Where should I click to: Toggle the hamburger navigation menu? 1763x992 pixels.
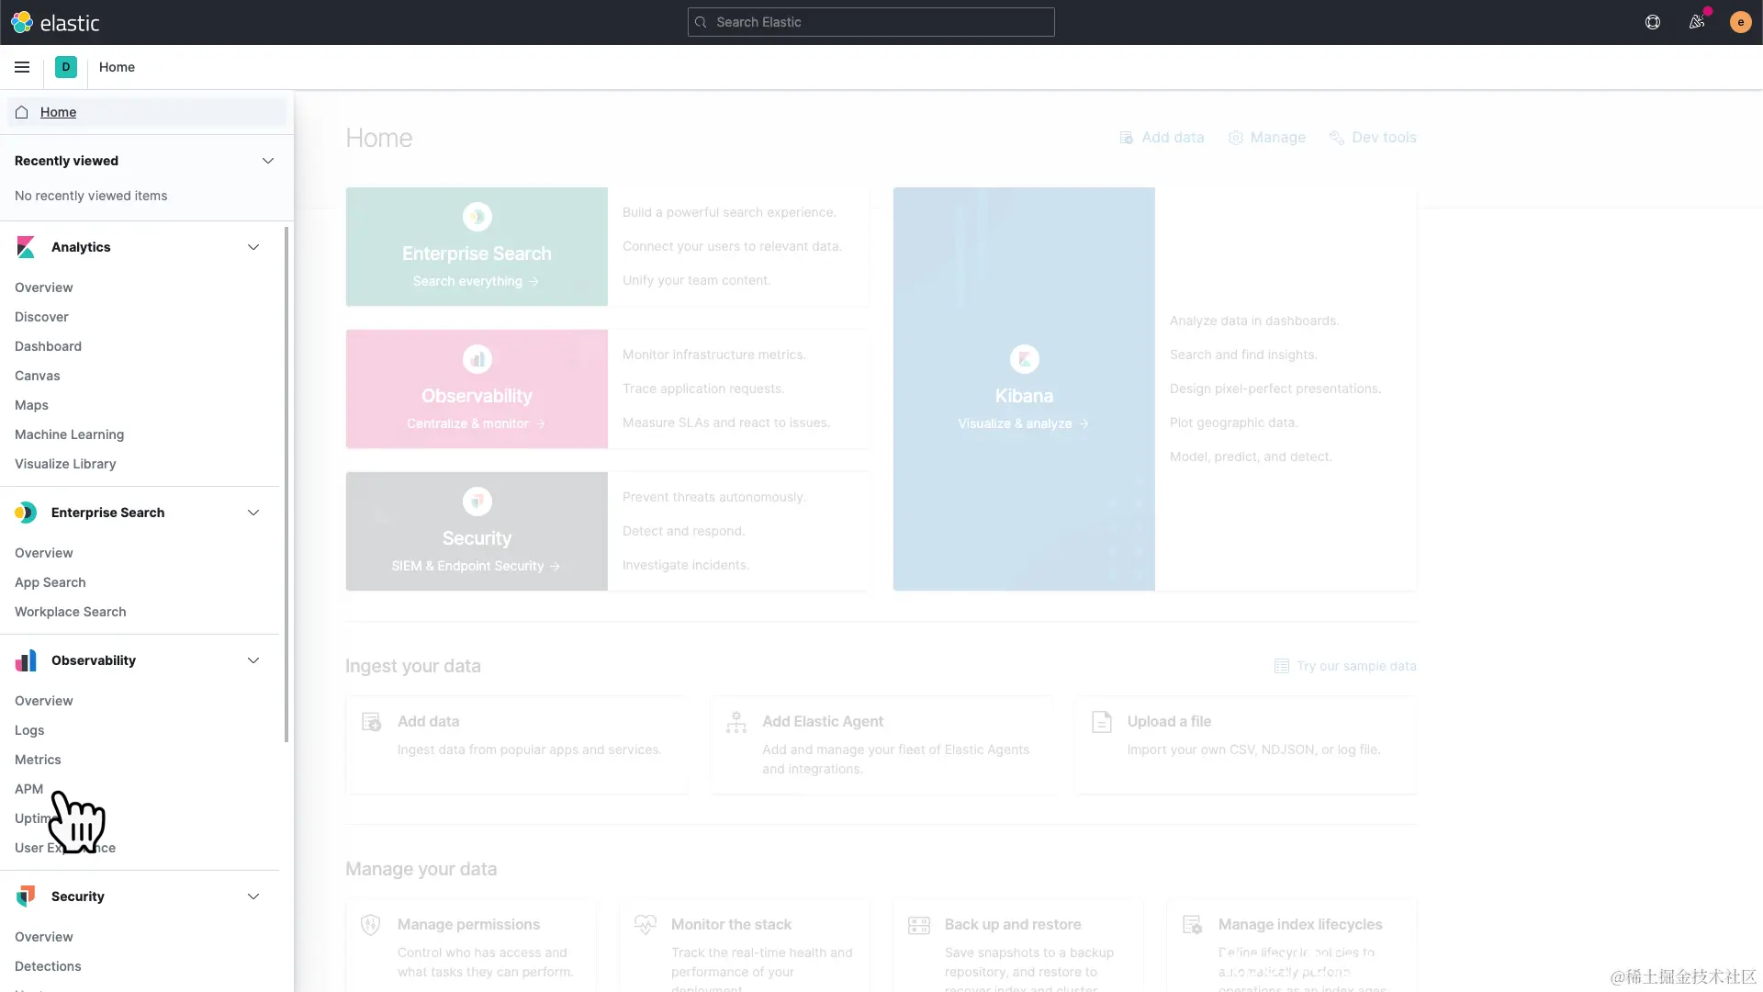click(x=22, y=67)
